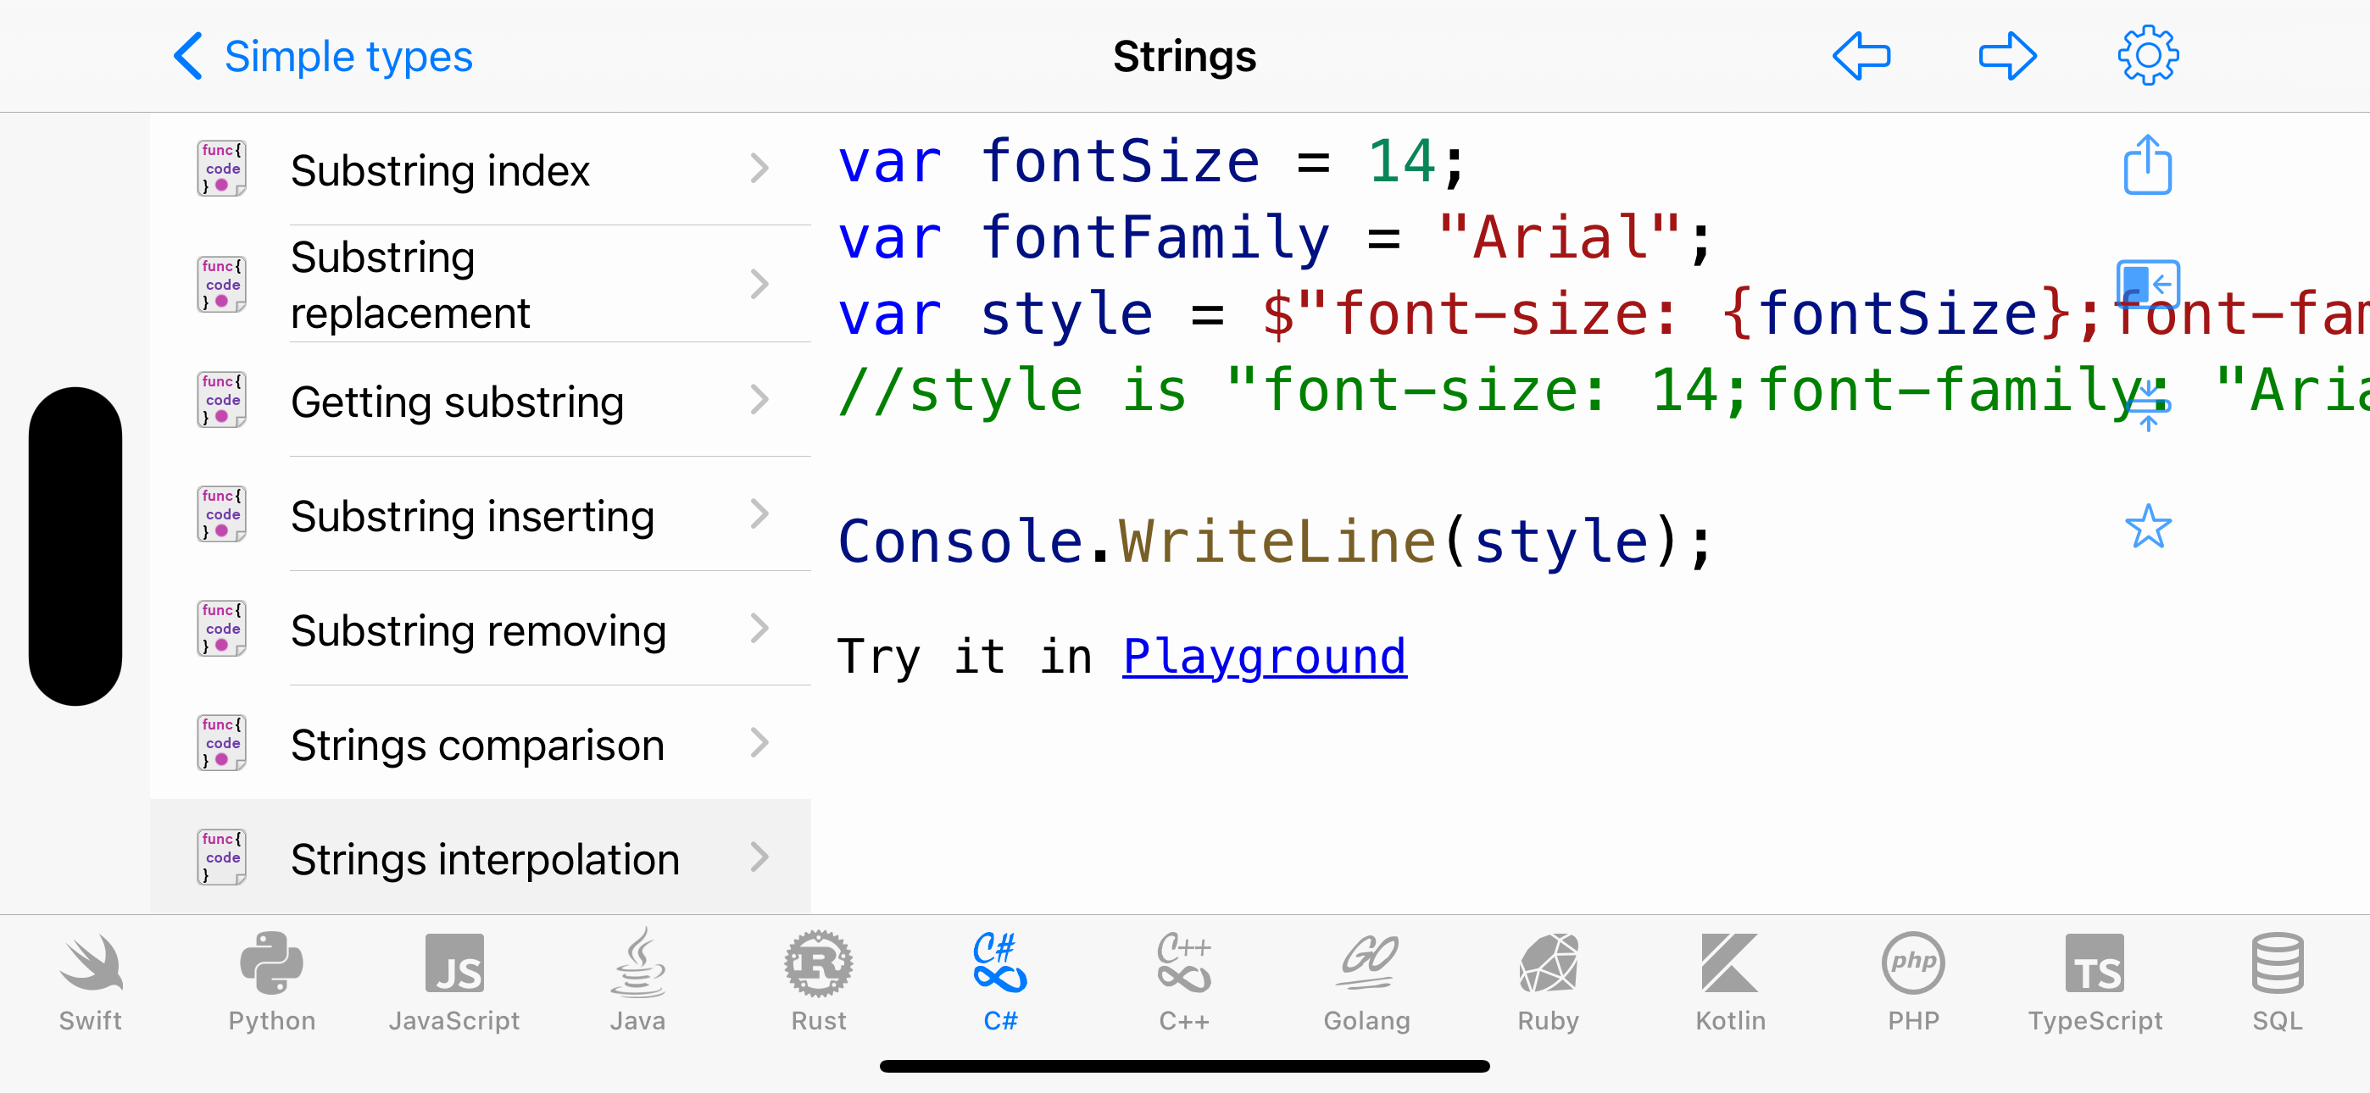Viewport: 2370px width, 1093px height.
Task: Select Strings interpolation list item
Action: pyautogui.click(x=481, y=857)
